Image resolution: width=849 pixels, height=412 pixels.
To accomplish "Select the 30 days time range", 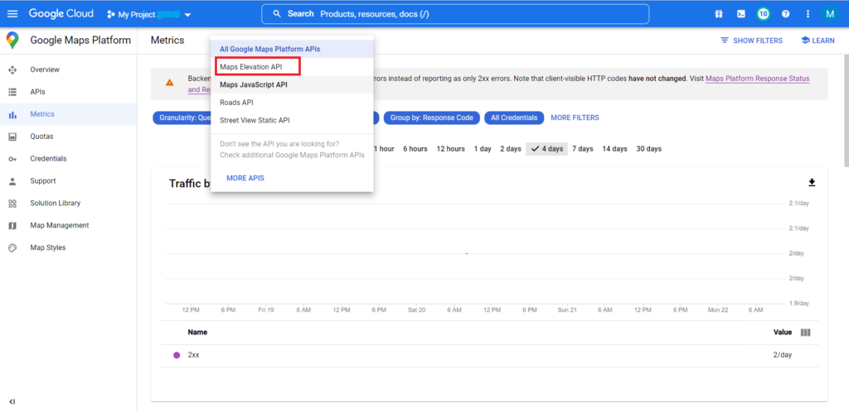I will pos(648,149).
